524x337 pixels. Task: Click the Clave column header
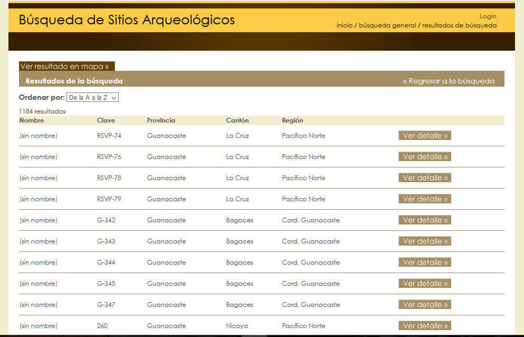106,120
